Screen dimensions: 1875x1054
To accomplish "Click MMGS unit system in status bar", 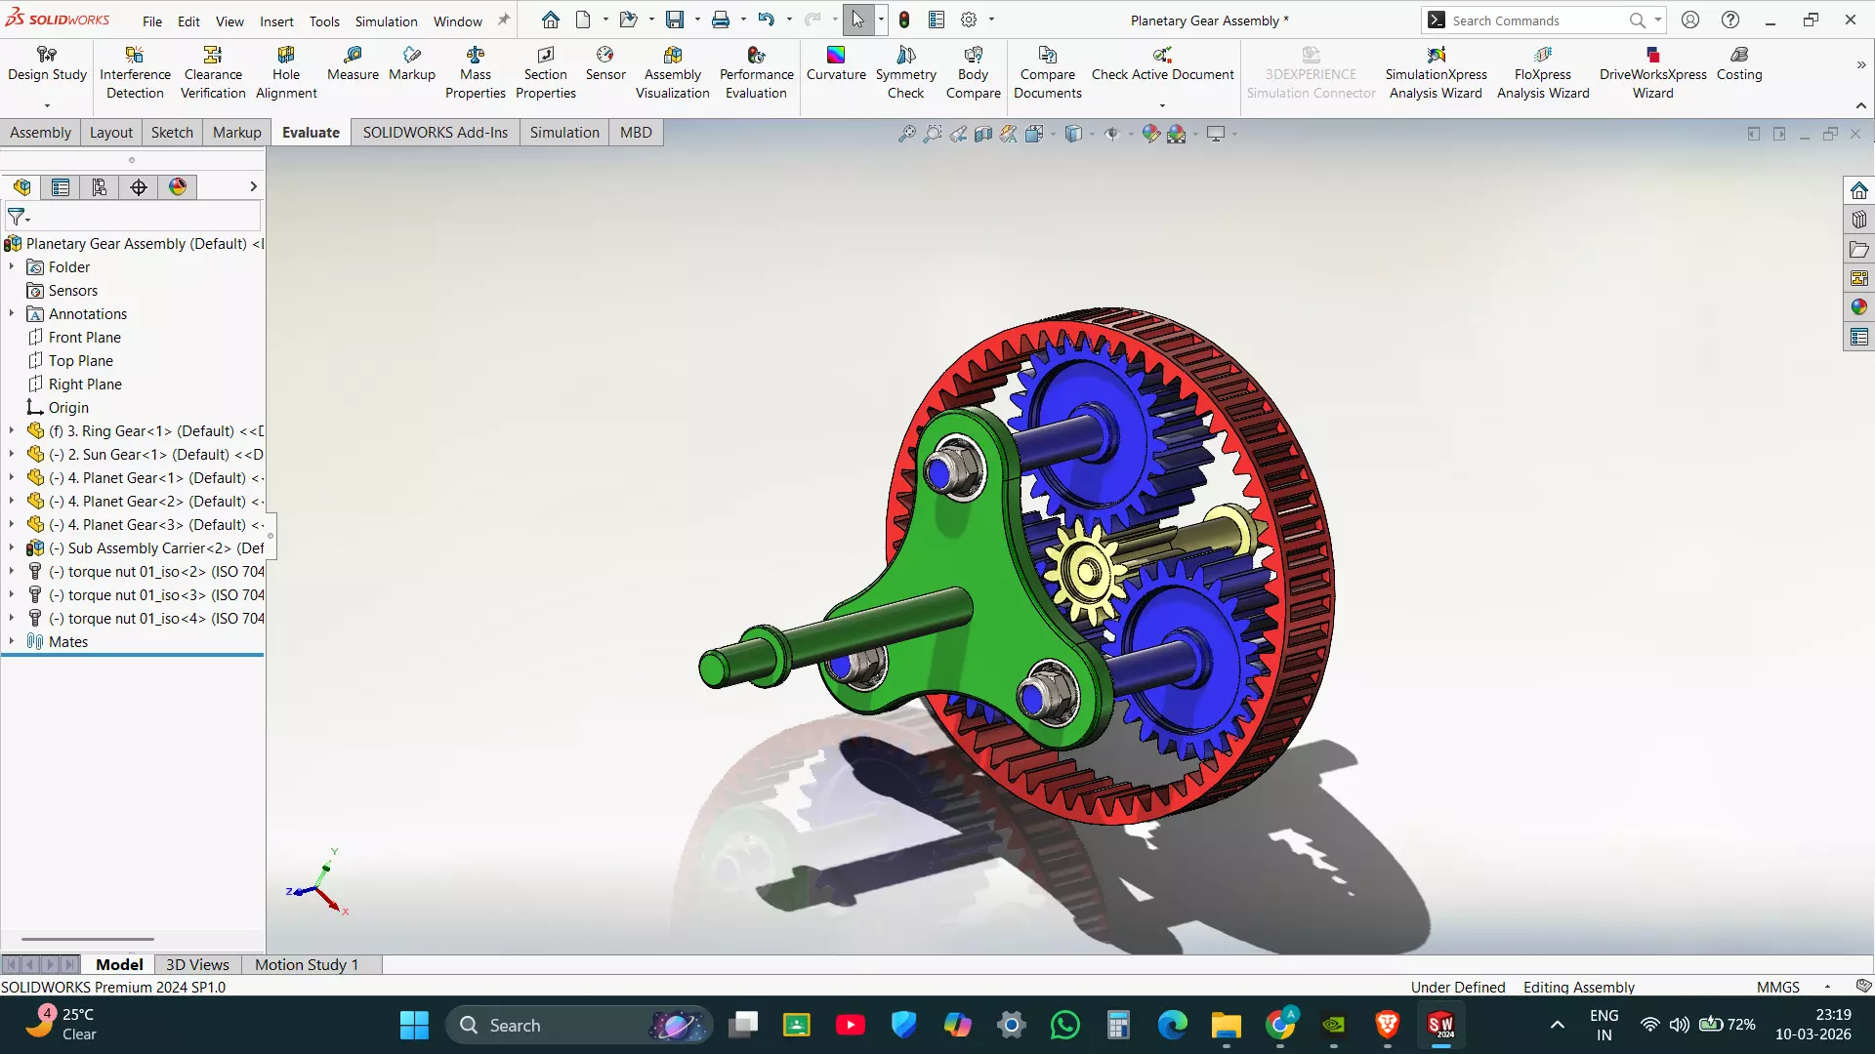I will (1777, 987).
